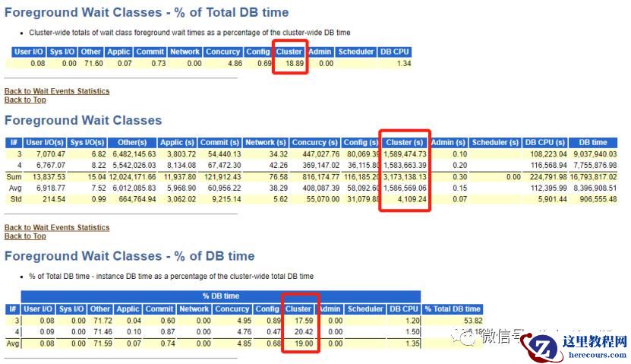Viewport: 631px width, 364px height.
Task: Click the Cluster value 18.89 in first table
Action: point(295,63)
